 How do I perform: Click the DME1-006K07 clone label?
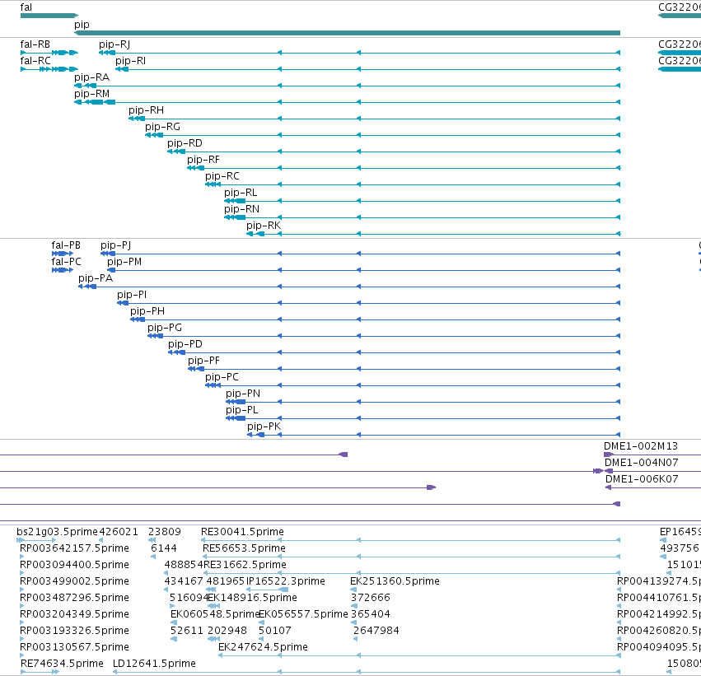point(642,479)
